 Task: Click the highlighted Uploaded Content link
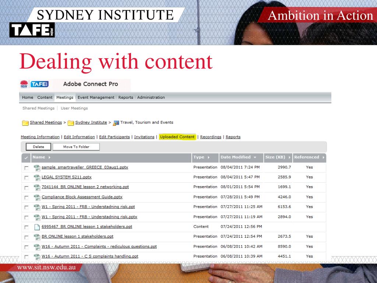pyautogui.click(x=177, y=137)
